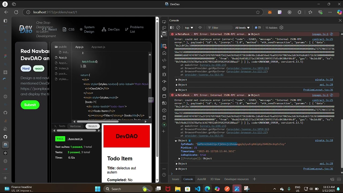The height and width of the screenshot is (193, 343).
Task: Expand the public folder in file tree
Action: click(61, 47)
